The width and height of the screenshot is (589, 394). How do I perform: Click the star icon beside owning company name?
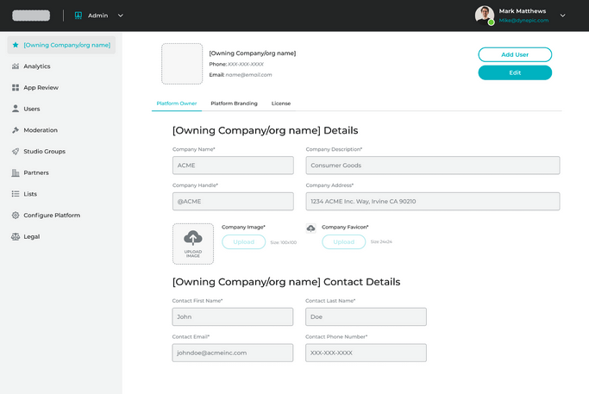point(16,45)
